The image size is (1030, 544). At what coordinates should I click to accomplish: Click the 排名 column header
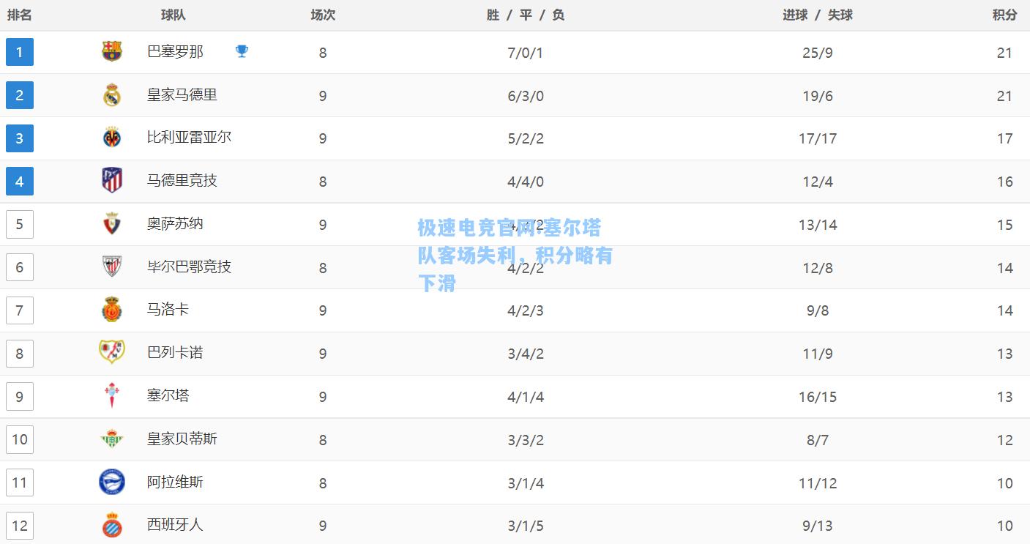coord(20,15)
